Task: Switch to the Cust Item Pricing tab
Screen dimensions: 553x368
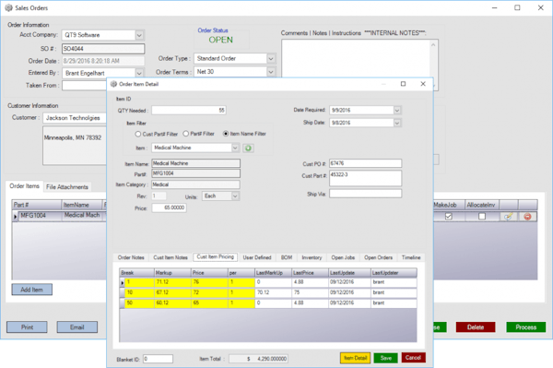Action: click(x=215, y=256)
